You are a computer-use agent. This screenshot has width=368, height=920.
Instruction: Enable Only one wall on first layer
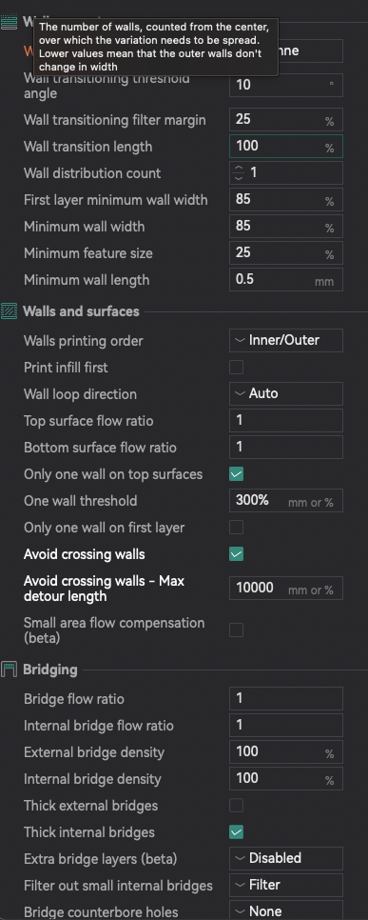236,528
